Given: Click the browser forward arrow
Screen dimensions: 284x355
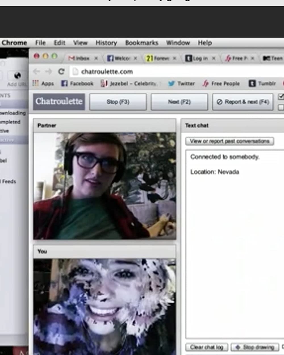Looking at the screenshot, I should pos(48,72).
